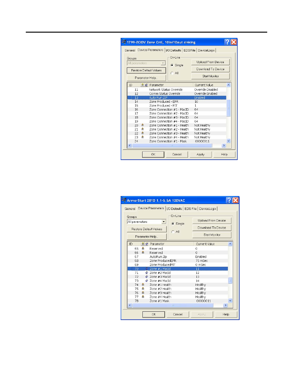
Task: Switch to the General tab in the 1799-ZCIOV window
Action: [x=130, y=50]
